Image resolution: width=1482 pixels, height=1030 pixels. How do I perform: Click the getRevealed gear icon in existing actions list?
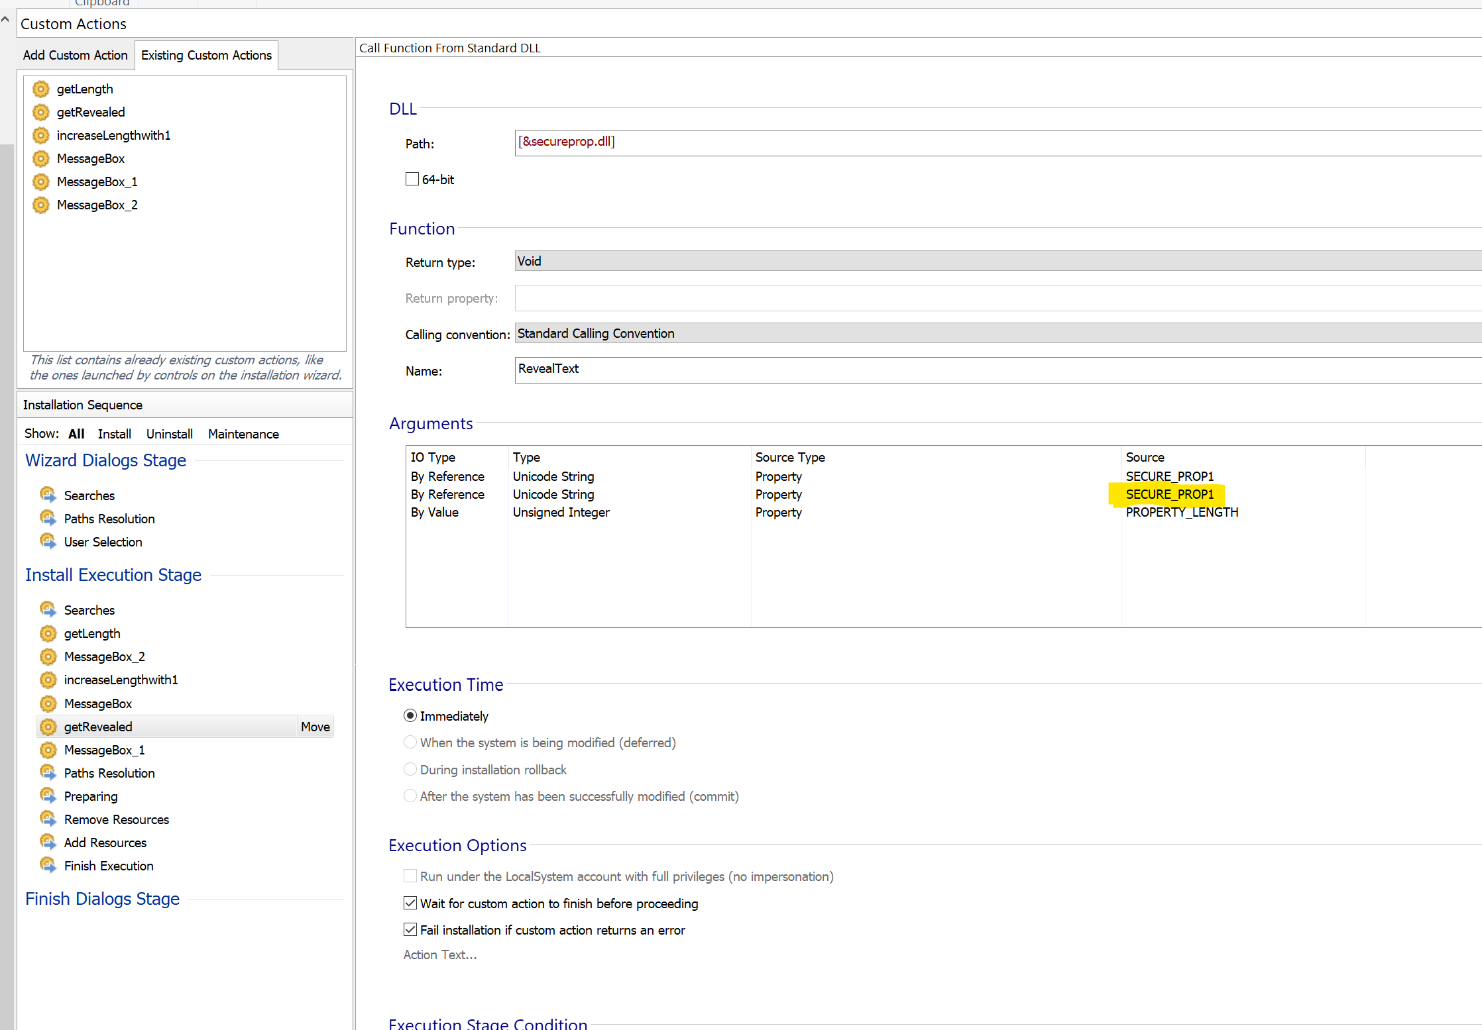[x=41, y=112]
